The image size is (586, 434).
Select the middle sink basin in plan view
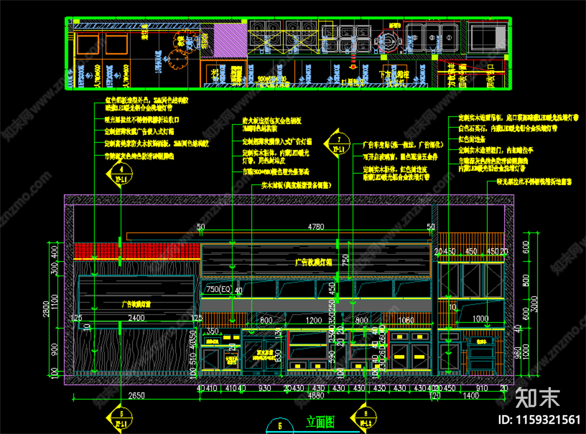point(432,38)
